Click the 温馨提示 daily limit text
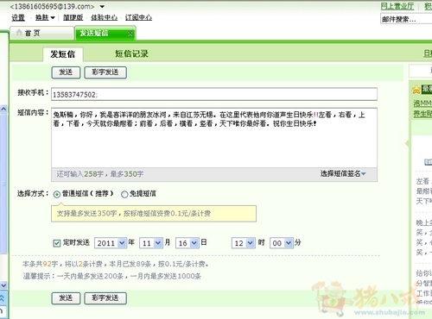 (112, 276)
